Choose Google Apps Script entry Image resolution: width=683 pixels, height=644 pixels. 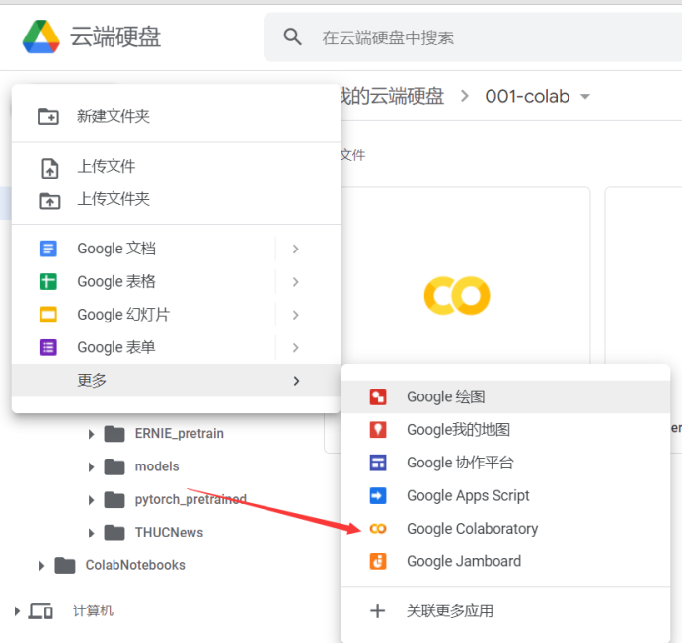pos(505,496)
